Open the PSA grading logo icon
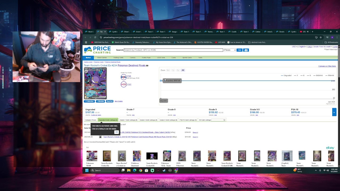The height and width of the screenshot is (191, 340). (124, 77)
